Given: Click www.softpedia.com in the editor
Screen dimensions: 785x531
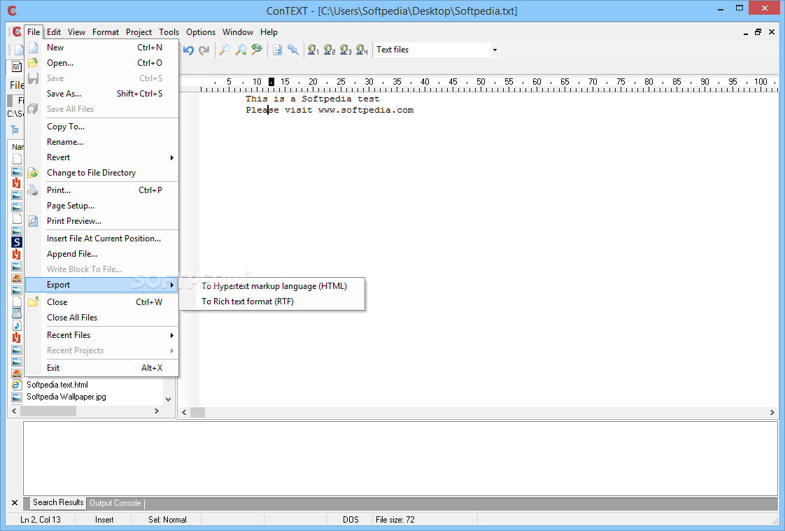Looking at the screenshot, I should coord(366,110).
